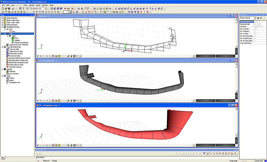This screenshot has width=267, height=162.
Task: Click Zoom all star icon in Esa1.esa view
Action: tap(38, 56)
